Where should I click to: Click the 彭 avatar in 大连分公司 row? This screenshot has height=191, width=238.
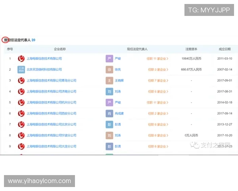coord(109,146)
